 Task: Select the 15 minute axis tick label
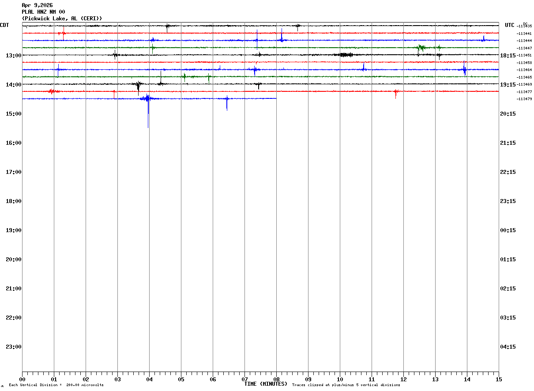[x=499, y=379]
